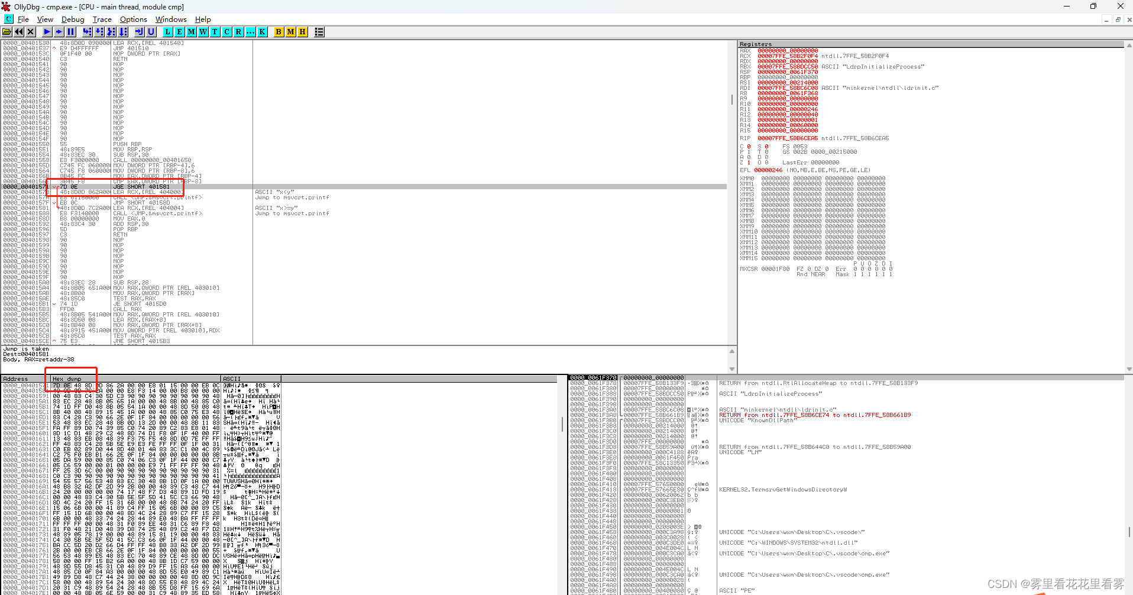The width and height of the screenshot is (1133, 595).
Task: Open the Debug menu
Action: [73, 20]
